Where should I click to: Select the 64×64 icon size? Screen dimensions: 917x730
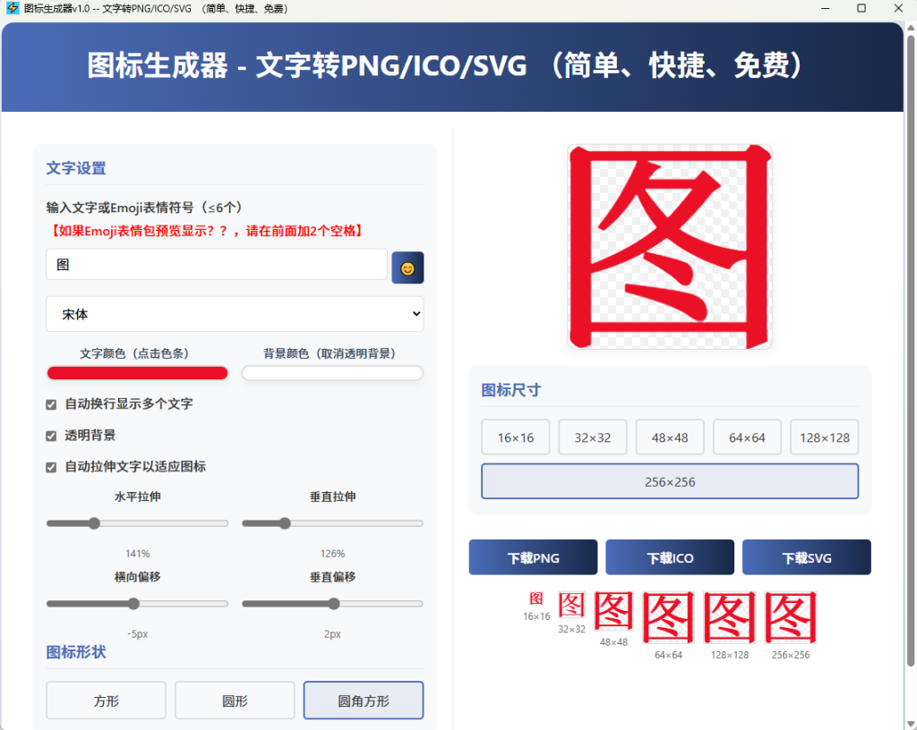746,437
